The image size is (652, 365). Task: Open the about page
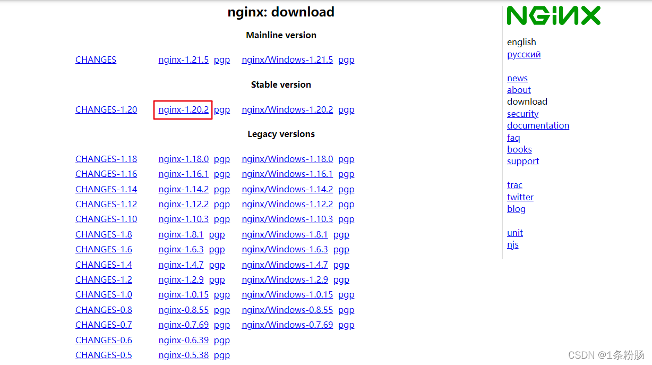point(519,90)
